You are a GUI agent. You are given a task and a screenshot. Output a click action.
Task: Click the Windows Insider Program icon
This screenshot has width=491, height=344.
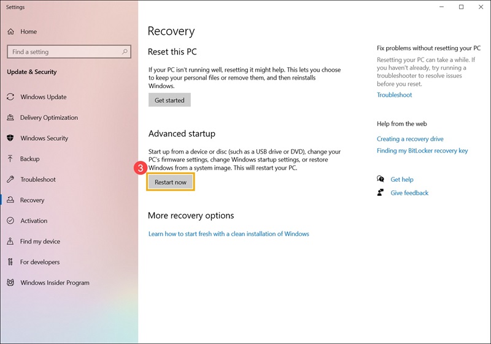(x=10, y=283)
